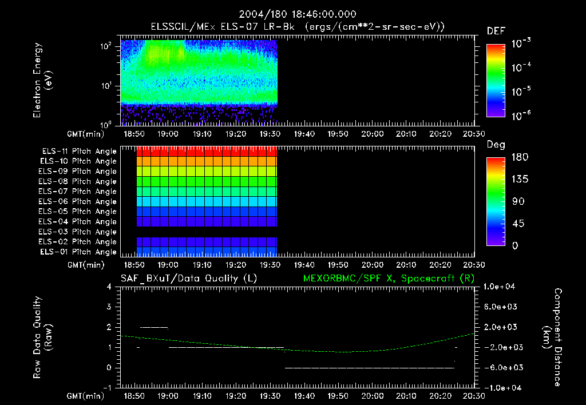Click the '45' label on the Deg scale
This screenshot has height=405, width=586.
[x=518, y=224]
